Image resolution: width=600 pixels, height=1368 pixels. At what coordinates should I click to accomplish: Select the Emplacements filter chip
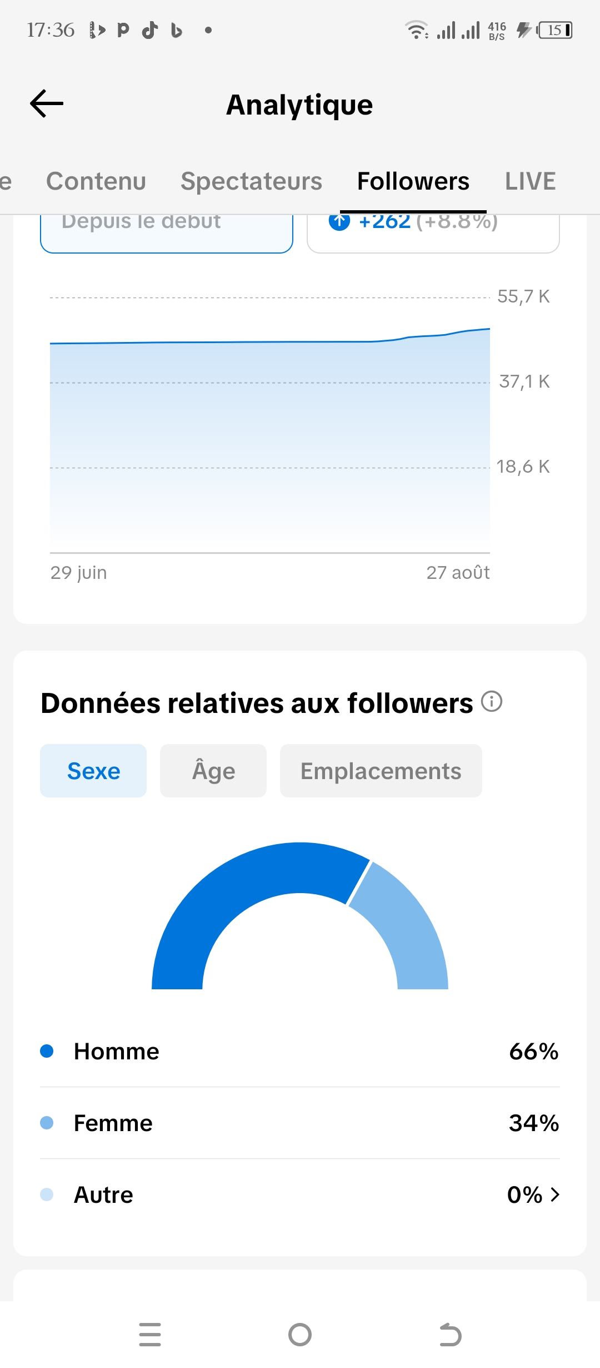381,771
